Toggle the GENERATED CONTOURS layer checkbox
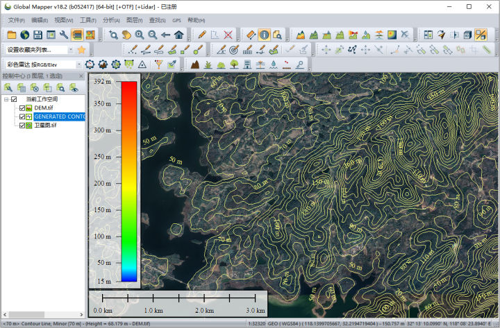500x328 pixels. tap(22, 116)
